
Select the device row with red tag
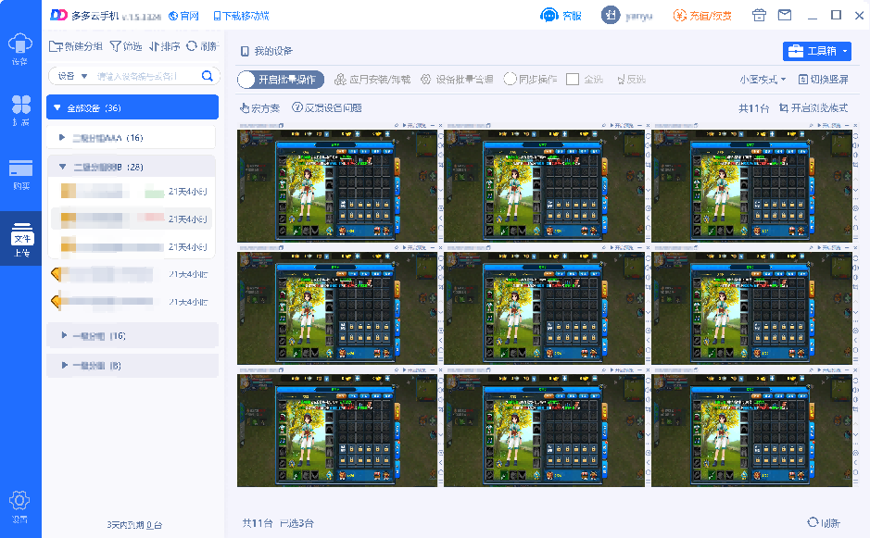(x=132, y=219)
